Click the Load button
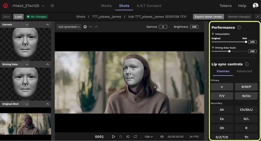Viewport: 261px width, 141px height. click(18, 17)
